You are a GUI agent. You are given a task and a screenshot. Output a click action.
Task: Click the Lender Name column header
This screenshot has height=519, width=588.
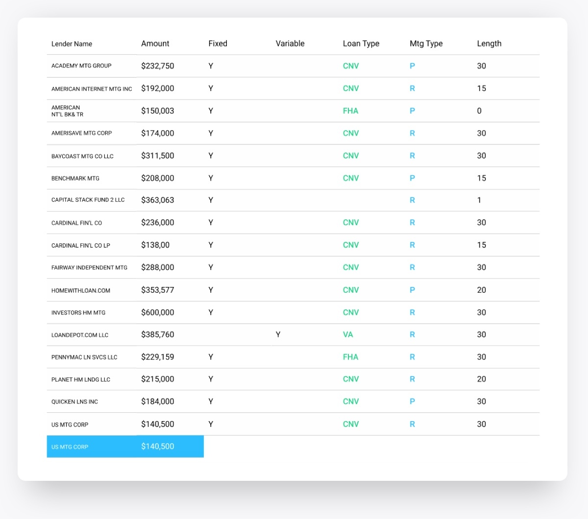coord(72,44)
